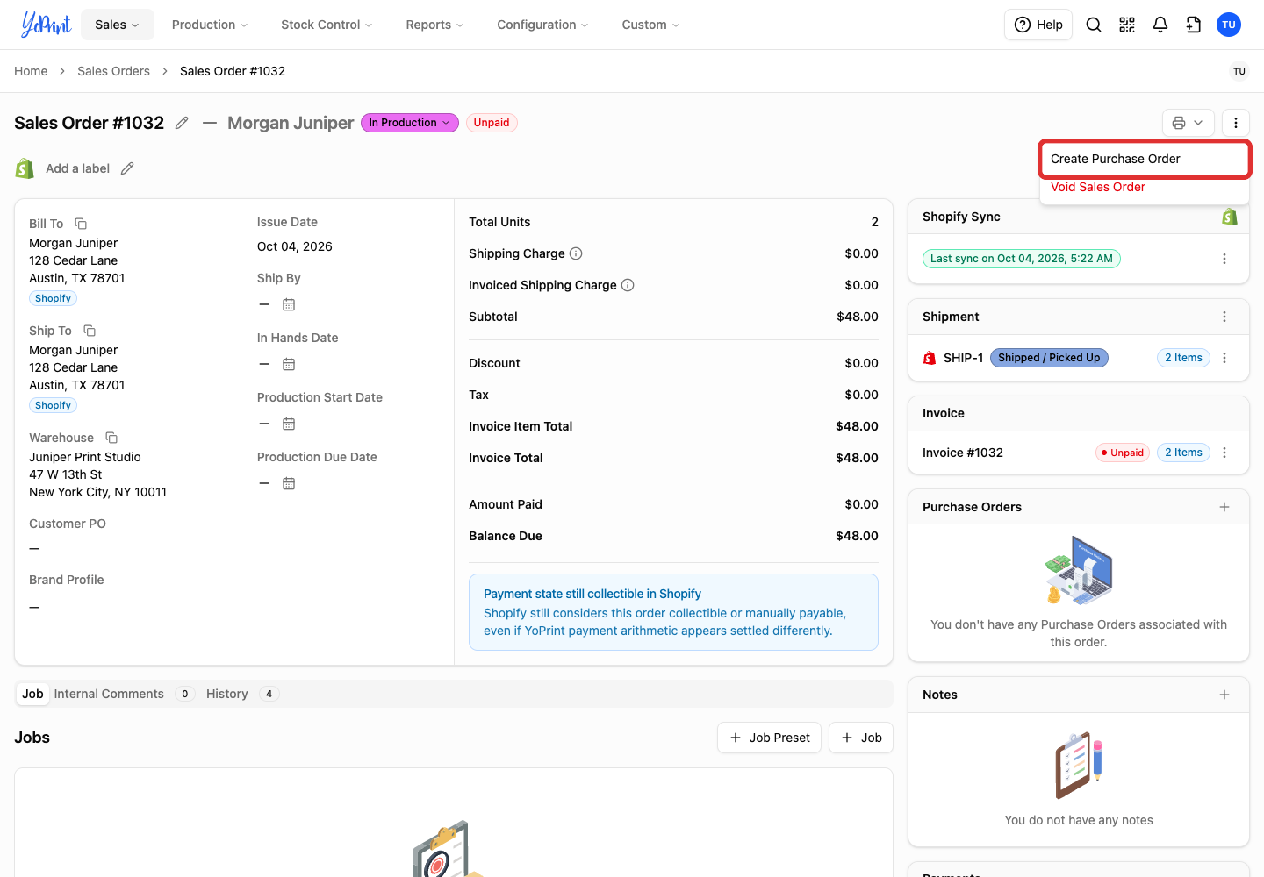Open the search icon in top bar
The image size is (1264, 877).
point(1094,25)
